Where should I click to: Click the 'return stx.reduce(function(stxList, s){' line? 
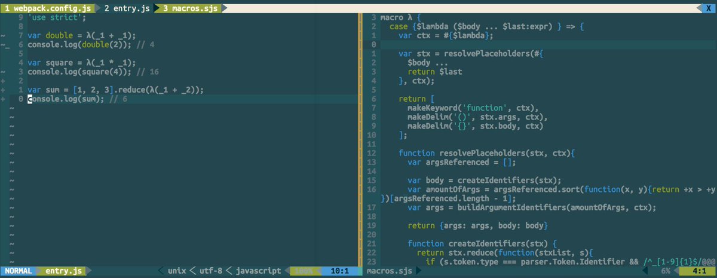505,252
